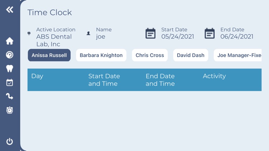Click the power logout icon

(10, 141)
